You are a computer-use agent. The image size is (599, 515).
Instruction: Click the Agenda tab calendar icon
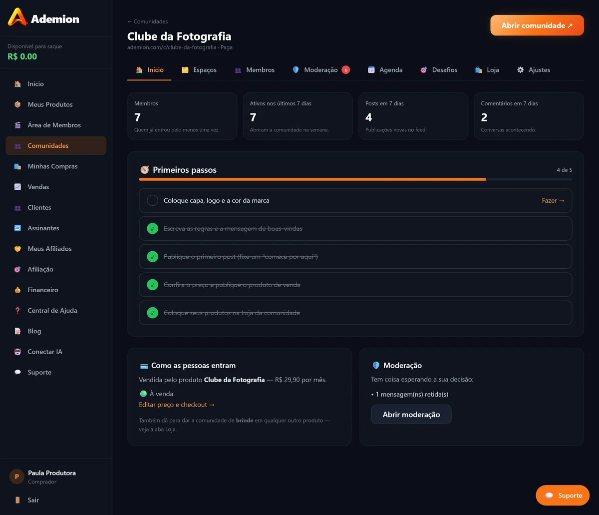pos(371,70)
